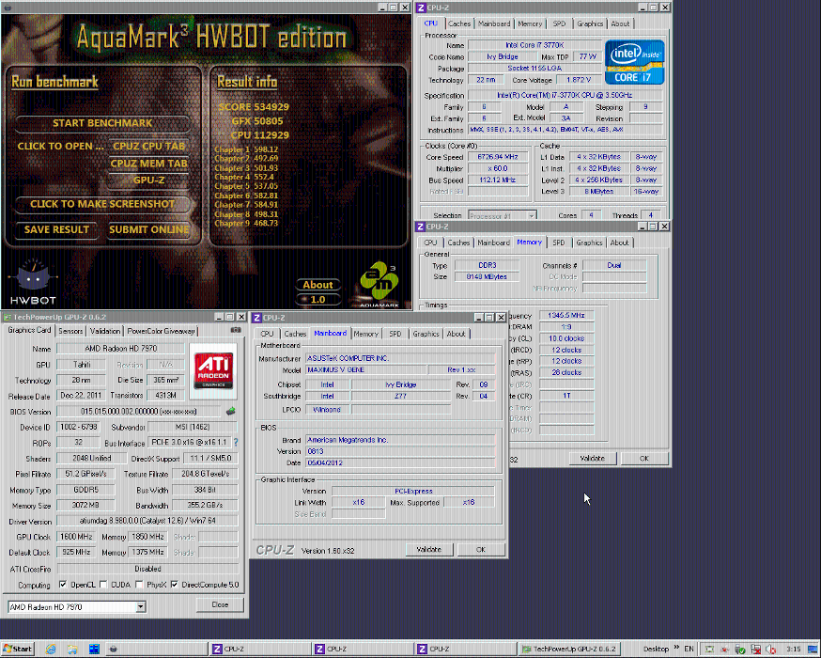Click the volume speaker tray icon

pos(770,650)
